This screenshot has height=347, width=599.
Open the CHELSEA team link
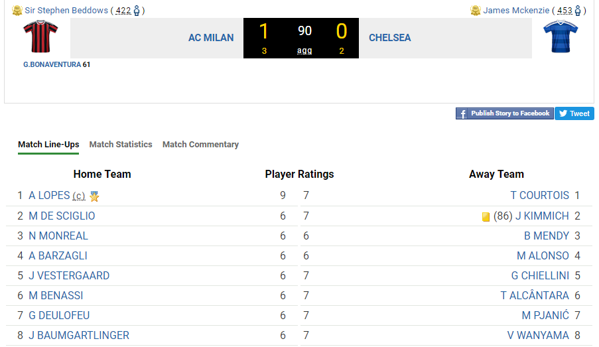(x=389, y=38)
